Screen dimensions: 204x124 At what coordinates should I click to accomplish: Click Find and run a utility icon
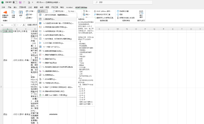(x=95, y=14)
